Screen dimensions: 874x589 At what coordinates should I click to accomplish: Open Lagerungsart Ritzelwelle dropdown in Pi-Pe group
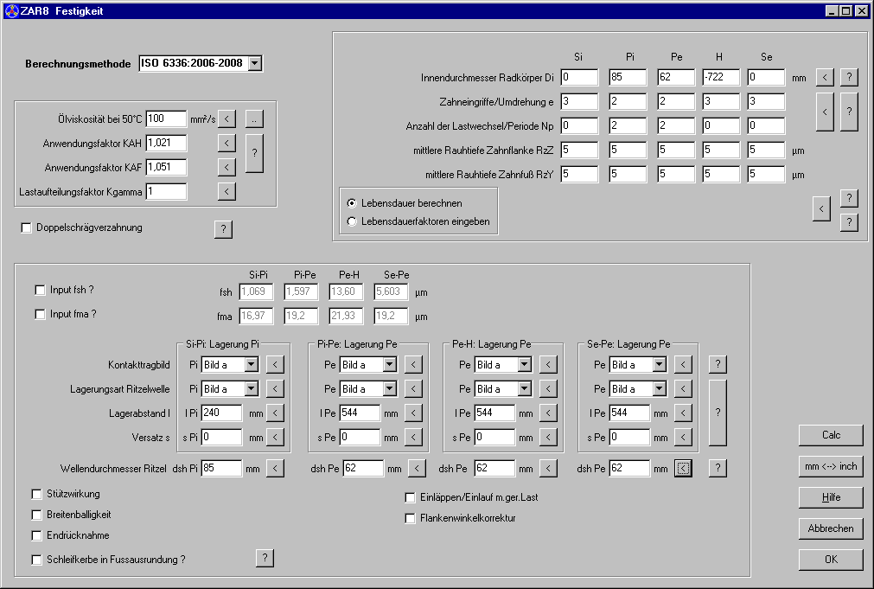pos(389,389)
